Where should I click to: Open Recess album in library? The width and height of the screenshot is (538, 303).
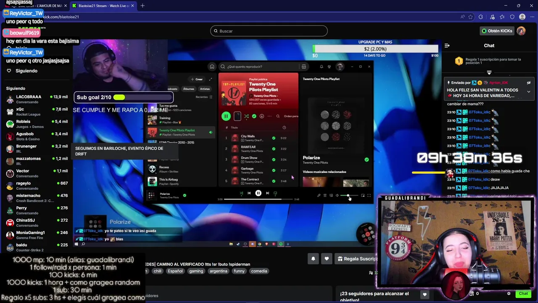click(181, 169)
